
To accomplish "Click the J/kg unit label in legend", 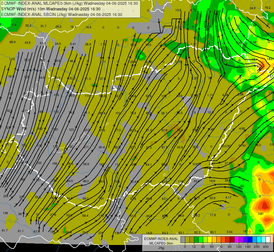I will (161, 248).
